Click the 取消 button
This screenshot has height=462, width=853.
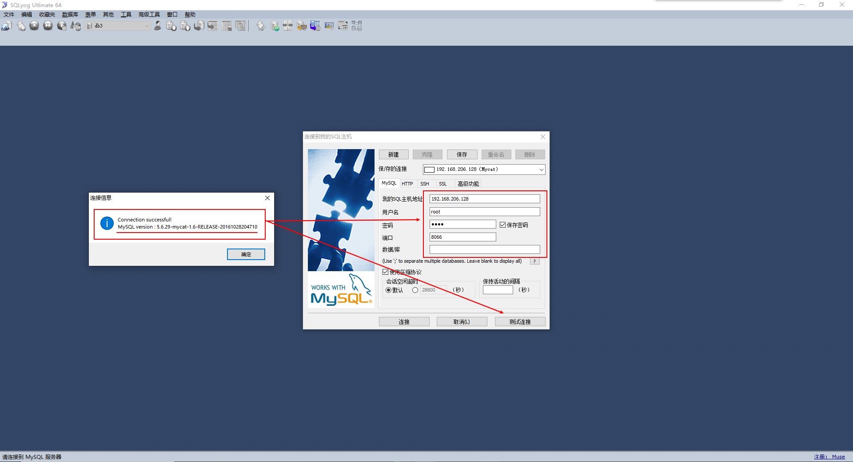click(462, 322)
